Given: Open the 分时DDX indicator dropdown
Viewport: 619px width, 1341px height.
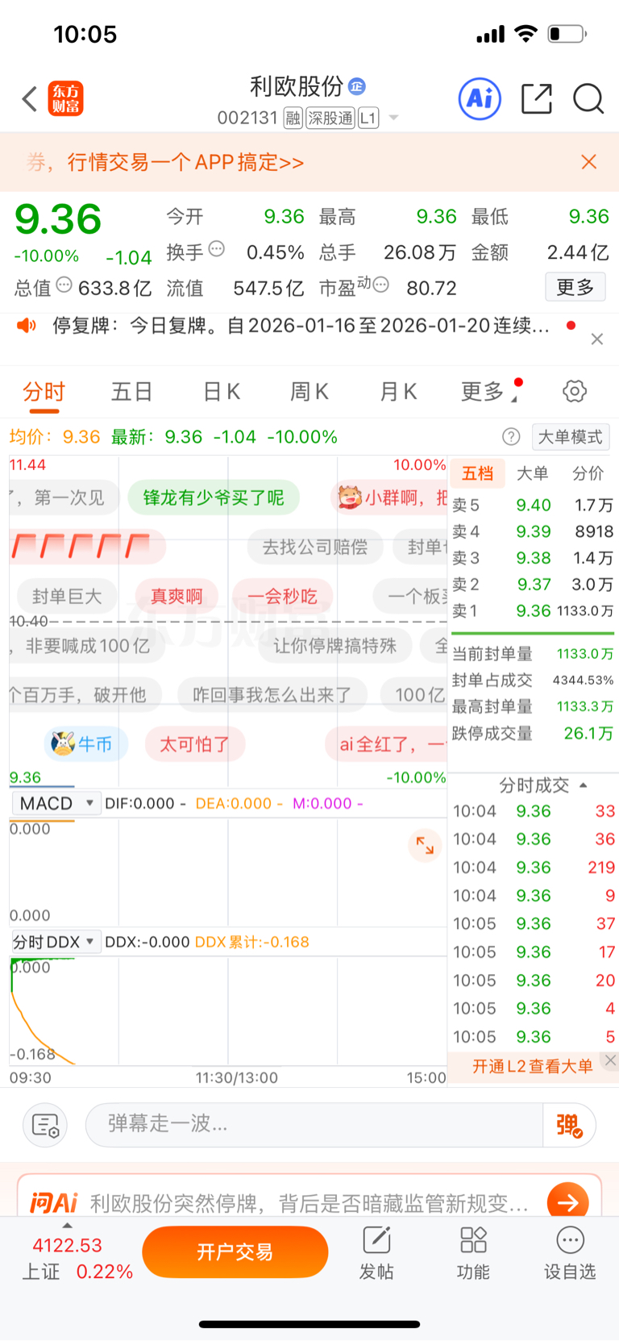Looking at the screenshot, I should point(56,942).
